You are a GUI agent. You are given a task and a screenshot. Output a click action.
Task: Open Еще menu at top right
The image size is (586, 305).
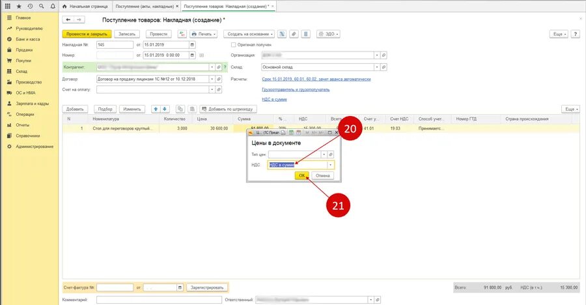pyautogui.click(x=559, y=34)
